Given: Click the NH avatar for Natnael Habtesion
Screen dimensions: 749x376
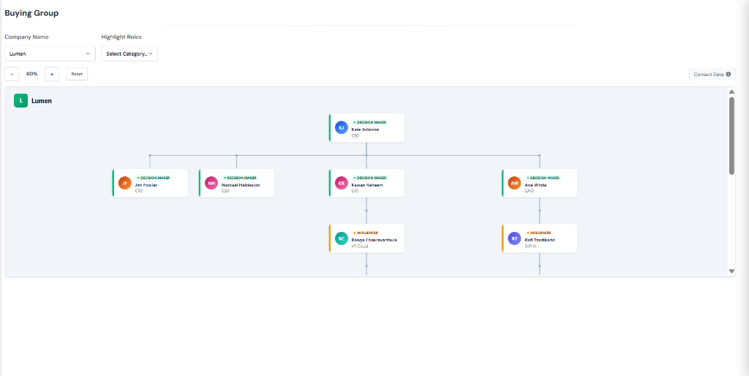Looking at the screenshot, I should coord(211,183).
